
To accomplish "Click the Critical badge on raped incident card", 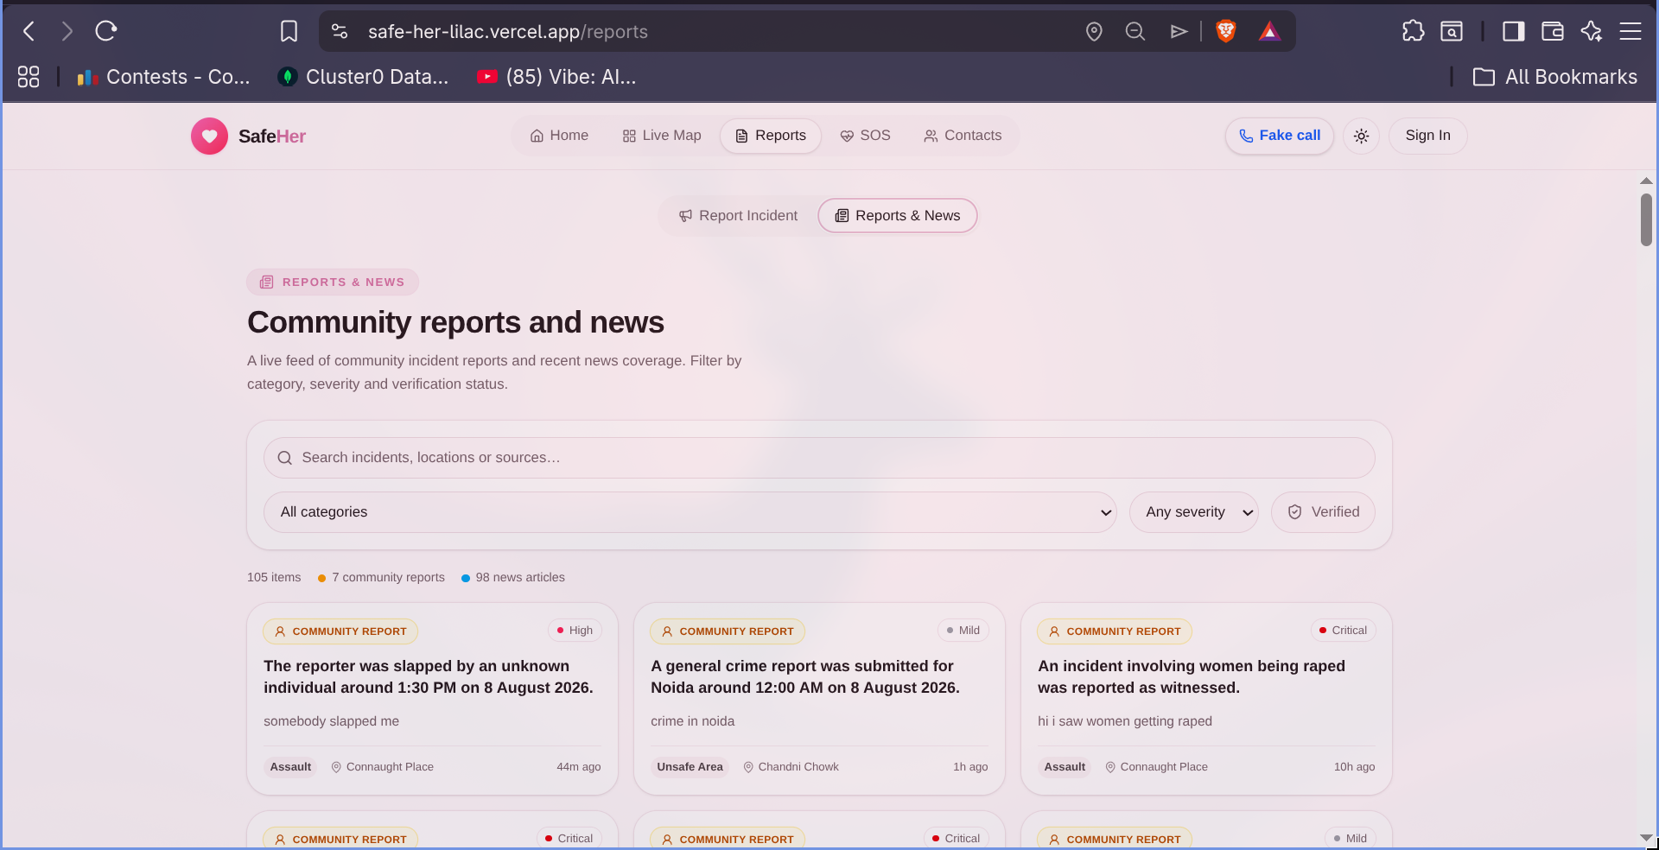I will tap(1343, 631).
